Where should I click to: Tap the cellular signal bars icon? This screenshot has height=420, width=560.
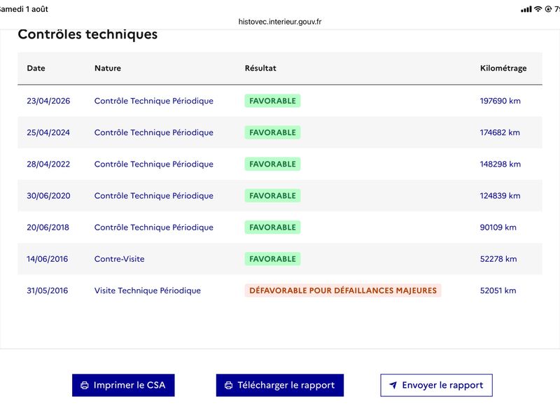[526, 9]
